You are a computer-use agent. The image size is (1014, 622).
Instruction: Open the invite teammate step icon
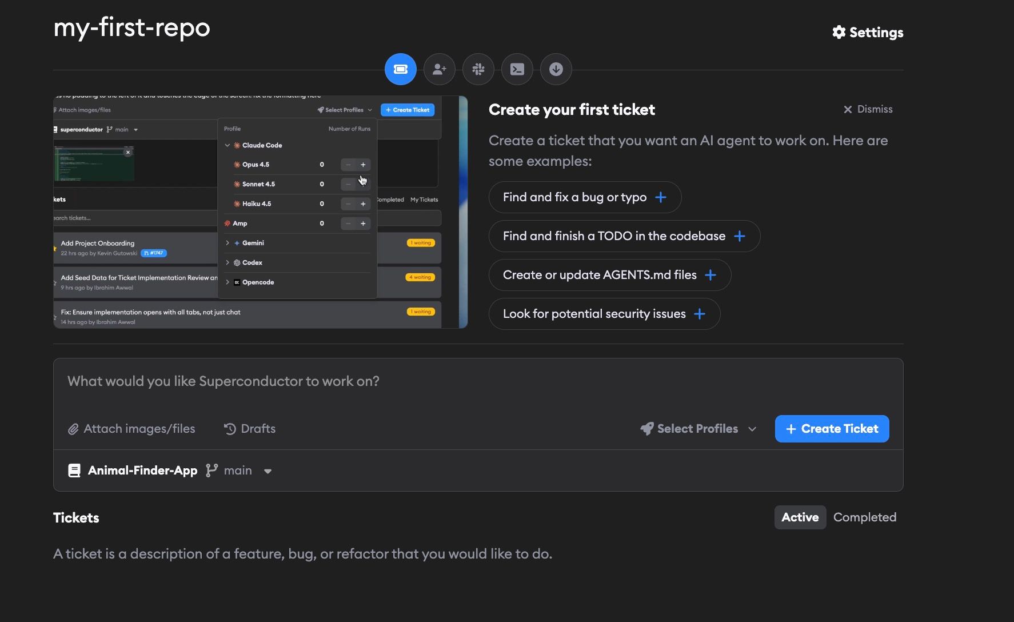439,69
